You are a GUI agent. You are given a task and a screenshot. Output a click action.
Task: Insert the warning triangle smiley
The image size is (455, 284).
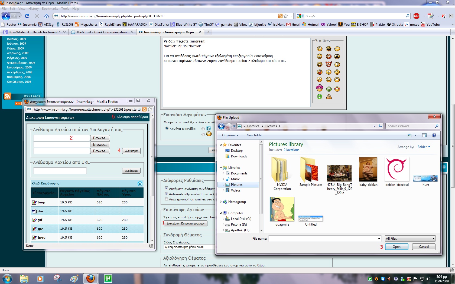click(x=329, y=97)
